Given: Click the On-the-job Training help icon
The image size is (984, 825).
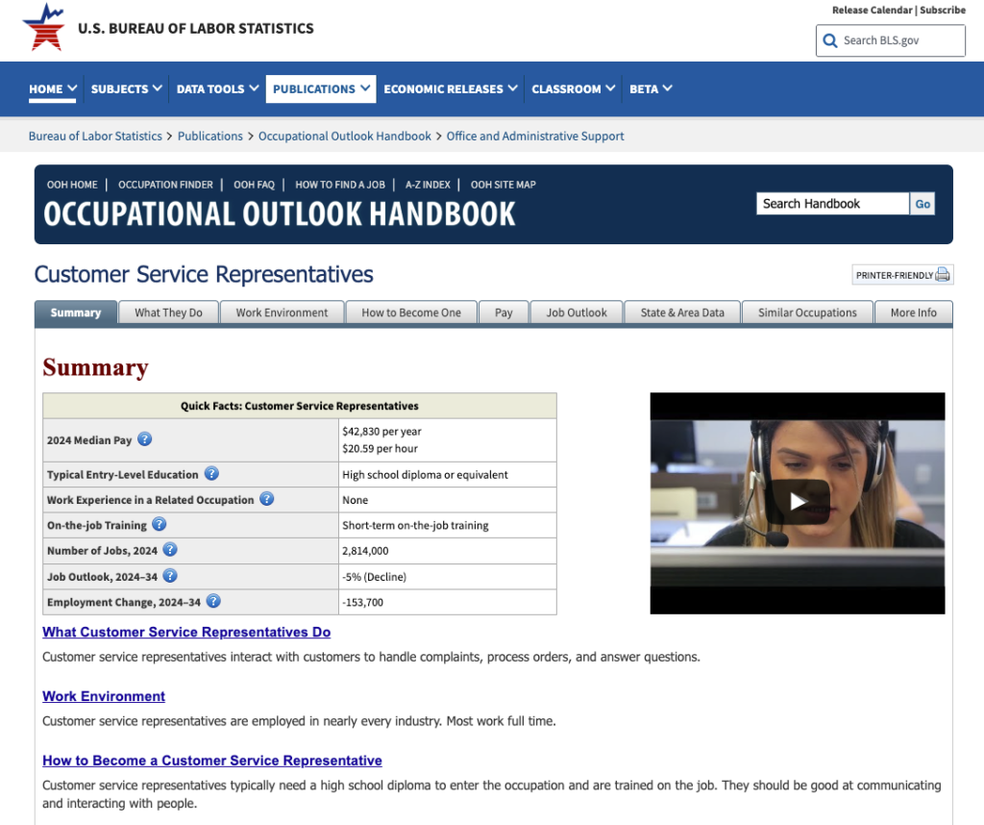Looking at the screenshot, I should pyautogui.click(x=160, y=523).
